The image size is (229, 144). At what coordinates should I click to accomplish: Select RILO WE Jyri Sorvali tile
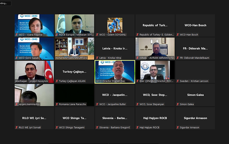coord(34,118)
